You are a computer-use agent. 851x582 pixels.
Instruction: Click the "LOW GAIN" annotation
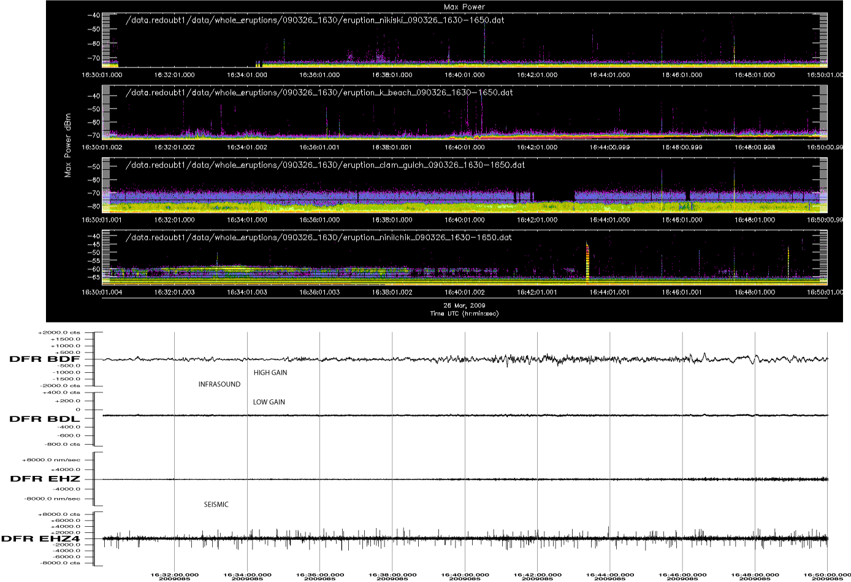click(x=269, y=402)
